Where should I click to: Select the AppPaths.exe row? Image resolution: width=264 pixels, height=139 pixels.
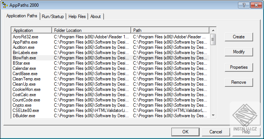point(110,42)
